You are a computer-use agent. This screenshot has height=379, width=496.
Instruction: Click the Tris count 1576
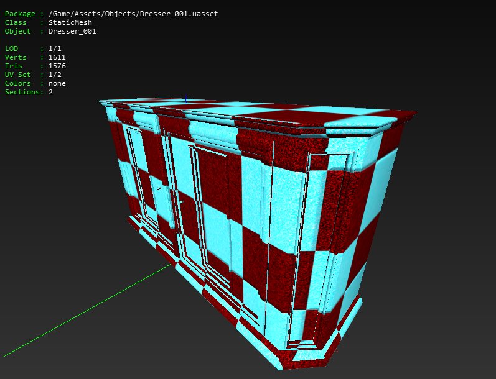[x=57, y=66]
